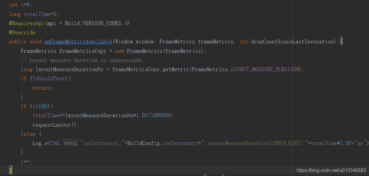Click the "isConstraint:" string literal
This screenshot has width=369, height=176.
point(102,143)
